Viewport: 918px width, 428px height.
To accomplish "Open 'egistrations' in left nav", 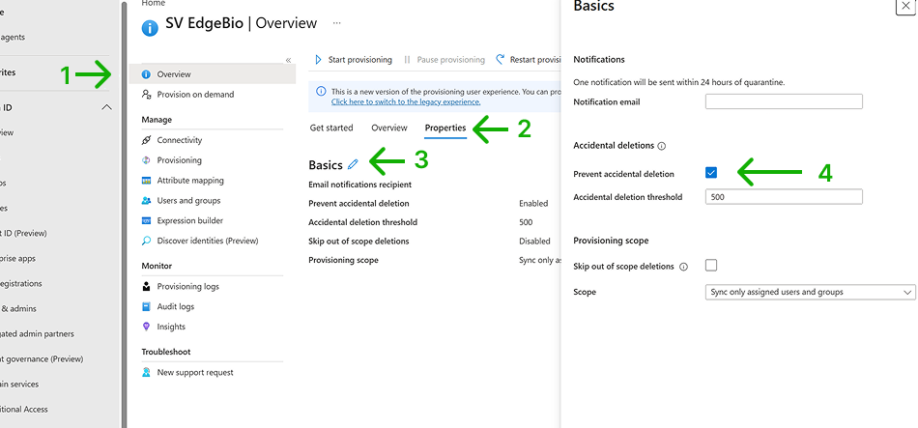I will pyautogui.click(x=21, y=283).
